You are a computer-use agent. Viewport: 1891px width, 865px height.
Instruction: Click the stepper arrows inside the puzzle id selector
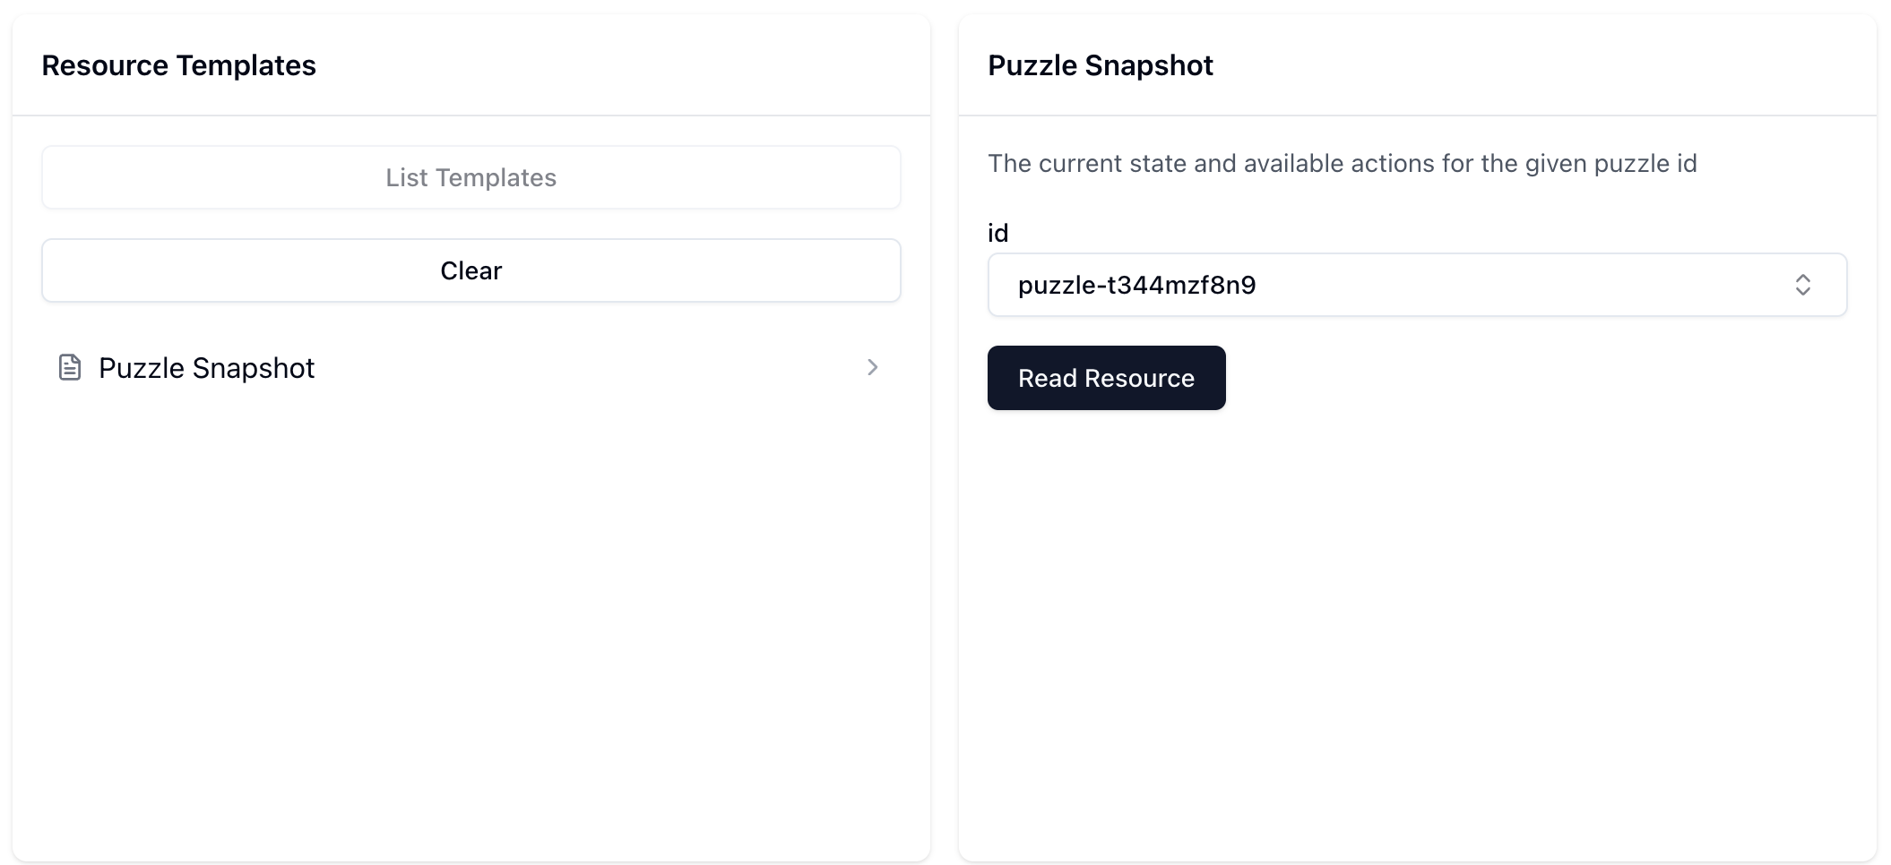point(1804,285)
